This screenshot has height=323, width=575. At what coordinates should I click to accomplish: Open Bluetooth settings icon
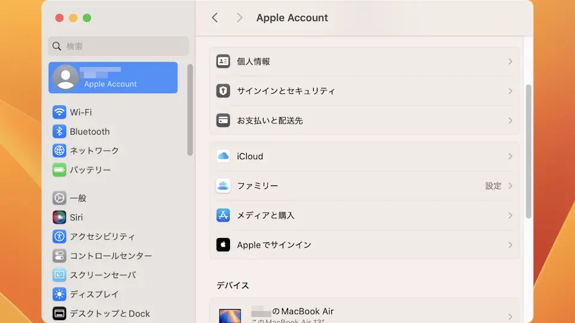59,131
